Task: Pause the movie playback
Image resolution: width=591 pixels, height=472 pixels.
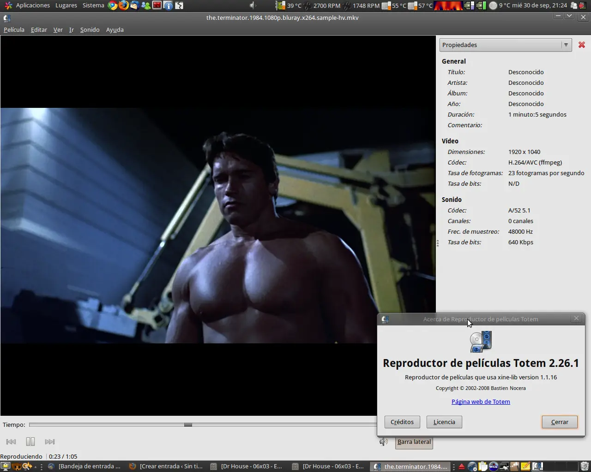Action: point(30,442)
